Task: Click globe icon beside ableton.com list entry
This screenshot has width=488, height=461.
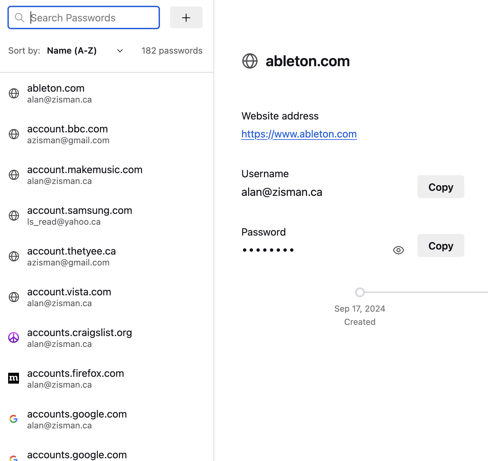Action: point(14,93)
